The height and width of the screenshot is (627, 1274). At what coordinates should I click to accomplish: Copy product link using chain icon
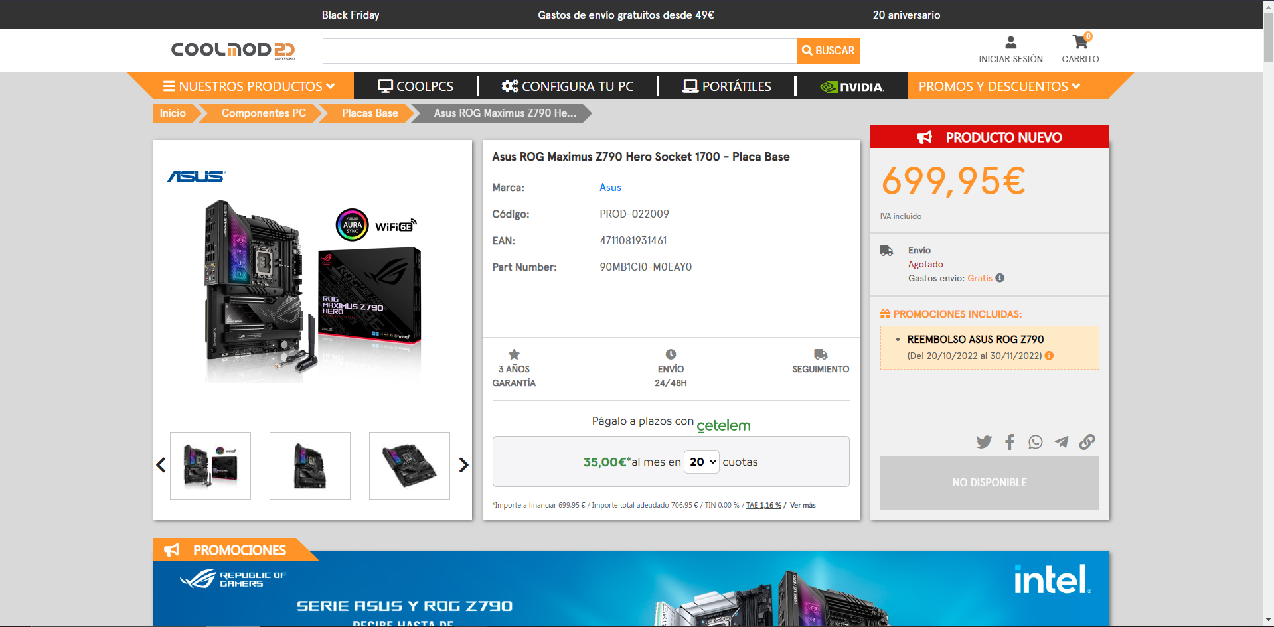1087,442
